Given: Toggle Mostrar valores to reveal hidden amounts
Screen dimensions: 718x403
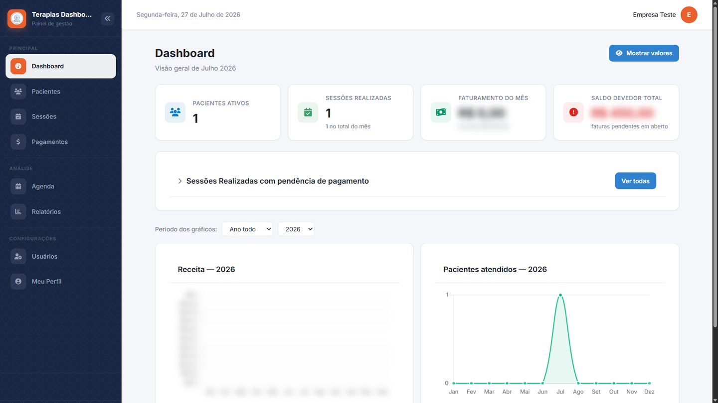Looking at the screenshot, I should 644,53.
